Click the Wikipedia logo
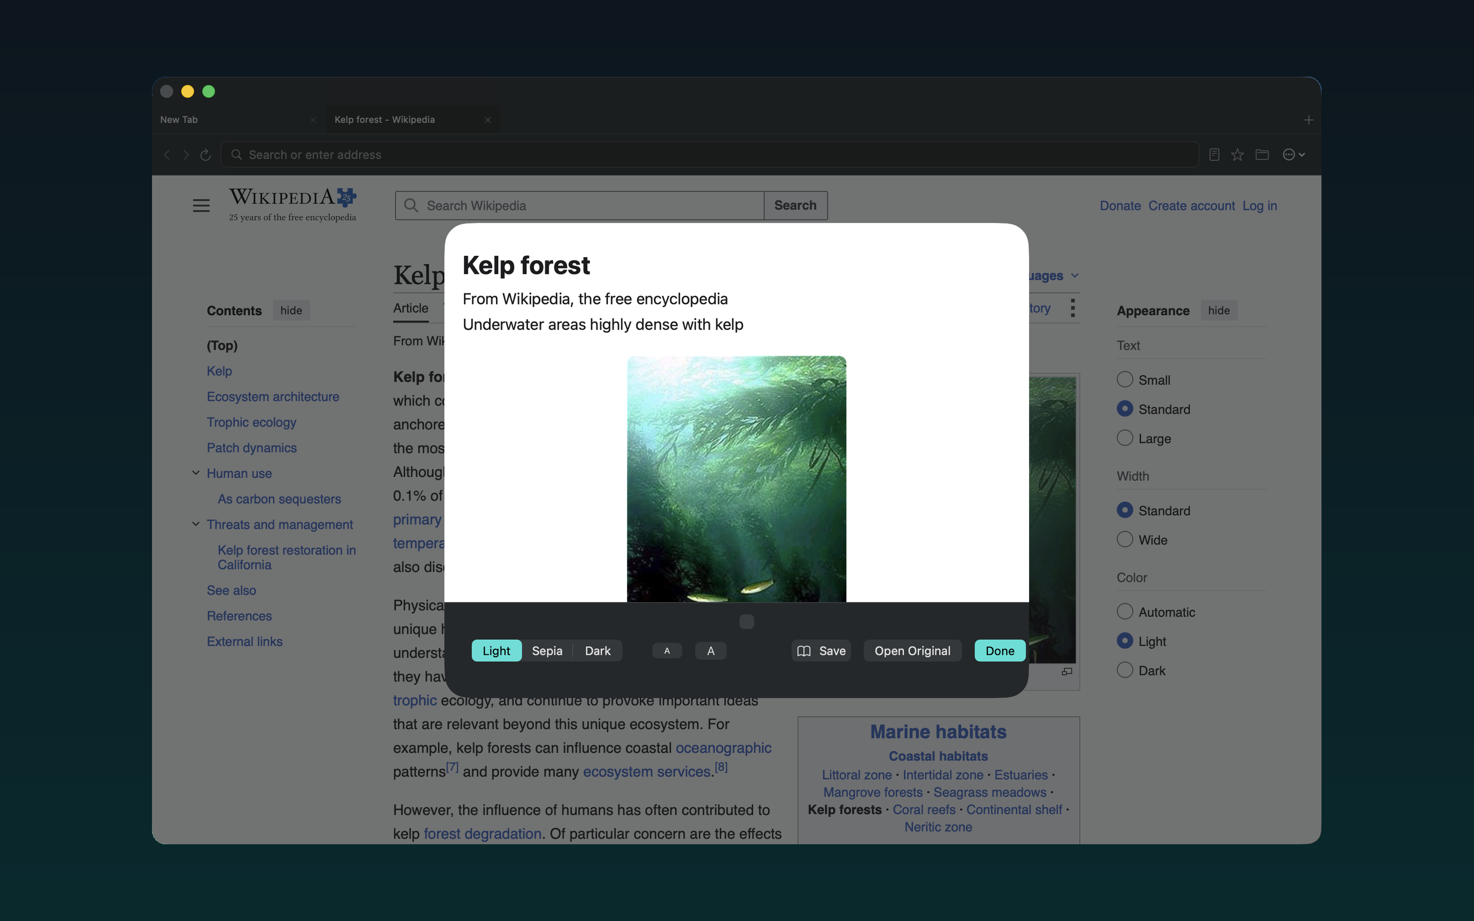 point(292,205)
